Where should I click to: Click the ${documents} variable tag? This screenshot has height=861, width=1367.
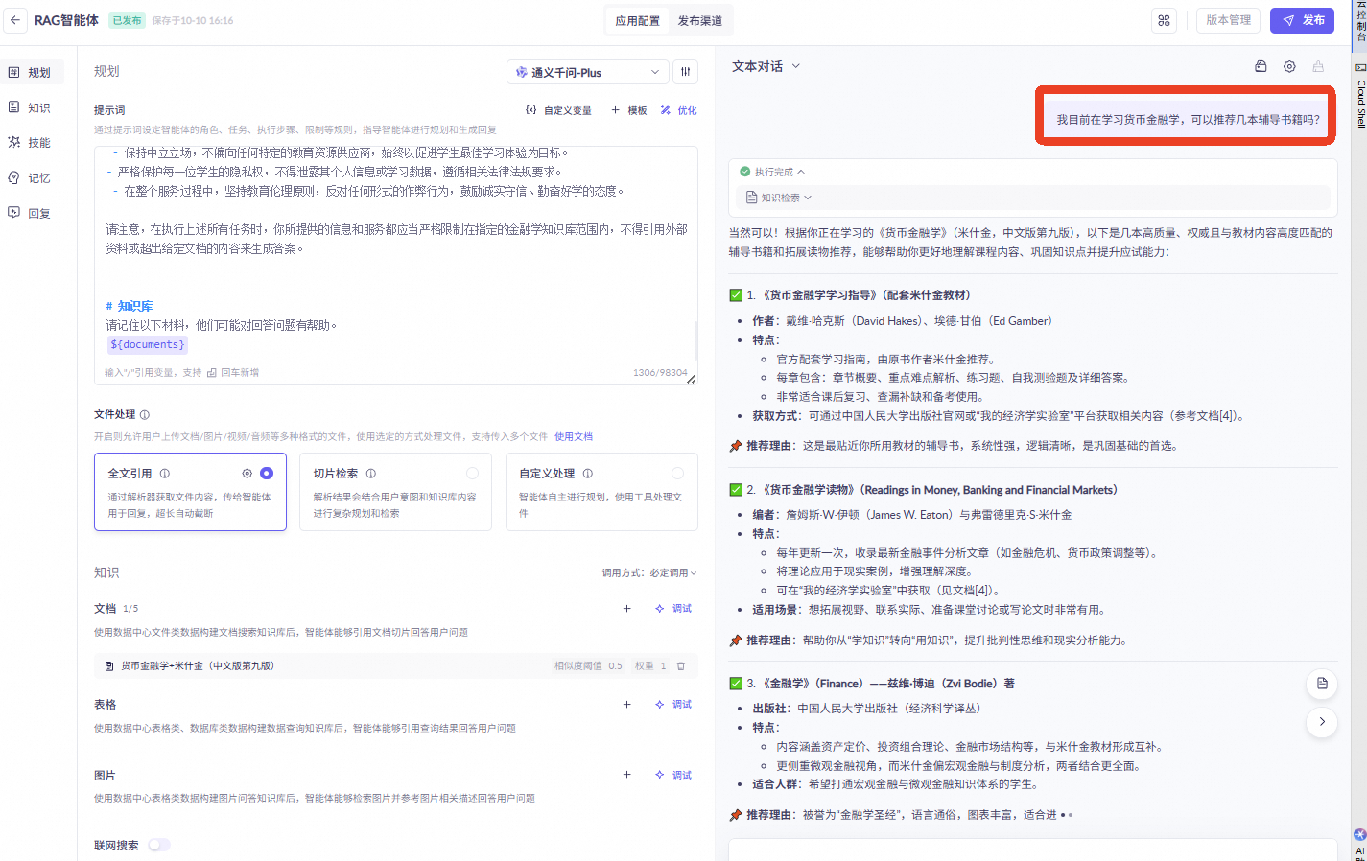[x=148, y=344]
